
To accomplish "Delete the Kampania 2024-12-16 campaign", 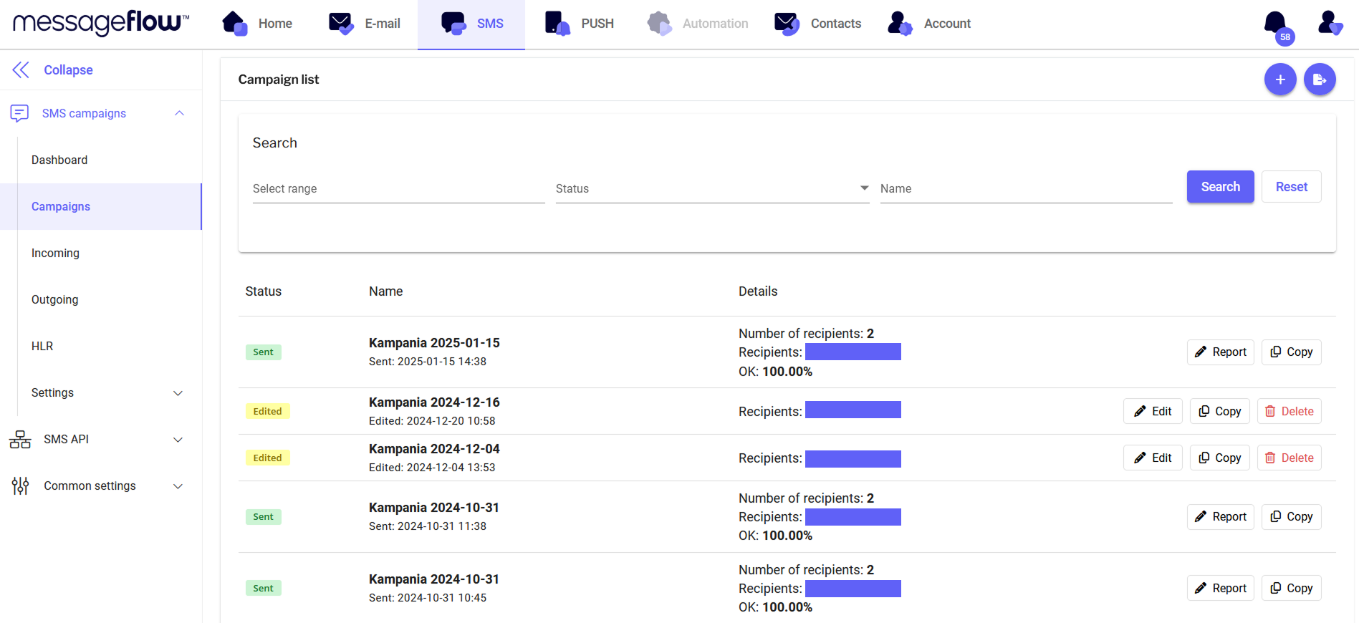I will click(x=1289, y=412).
